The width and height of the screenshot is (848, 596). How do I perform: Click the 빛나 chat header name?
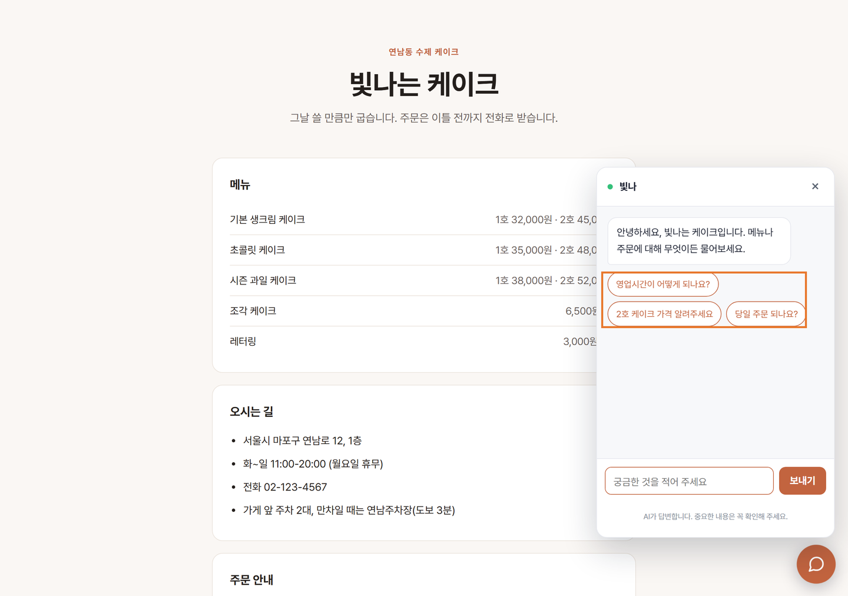coord(628,187)
